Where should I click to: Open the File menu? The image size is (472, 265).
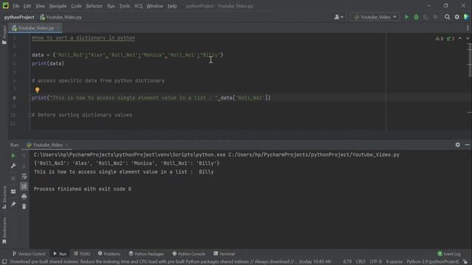point(15,6)
